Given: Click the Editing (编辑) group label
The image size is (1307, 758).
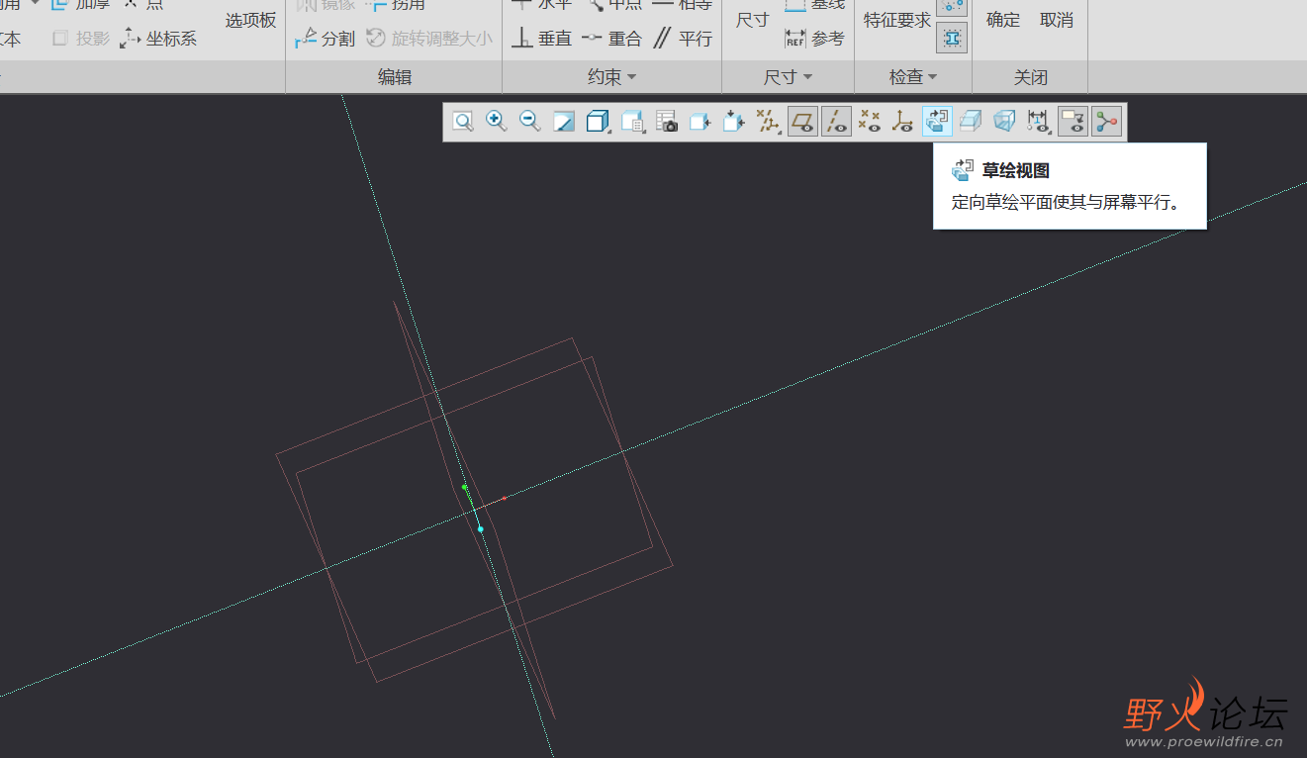Looking at the screenshot, I should point(395,77).
